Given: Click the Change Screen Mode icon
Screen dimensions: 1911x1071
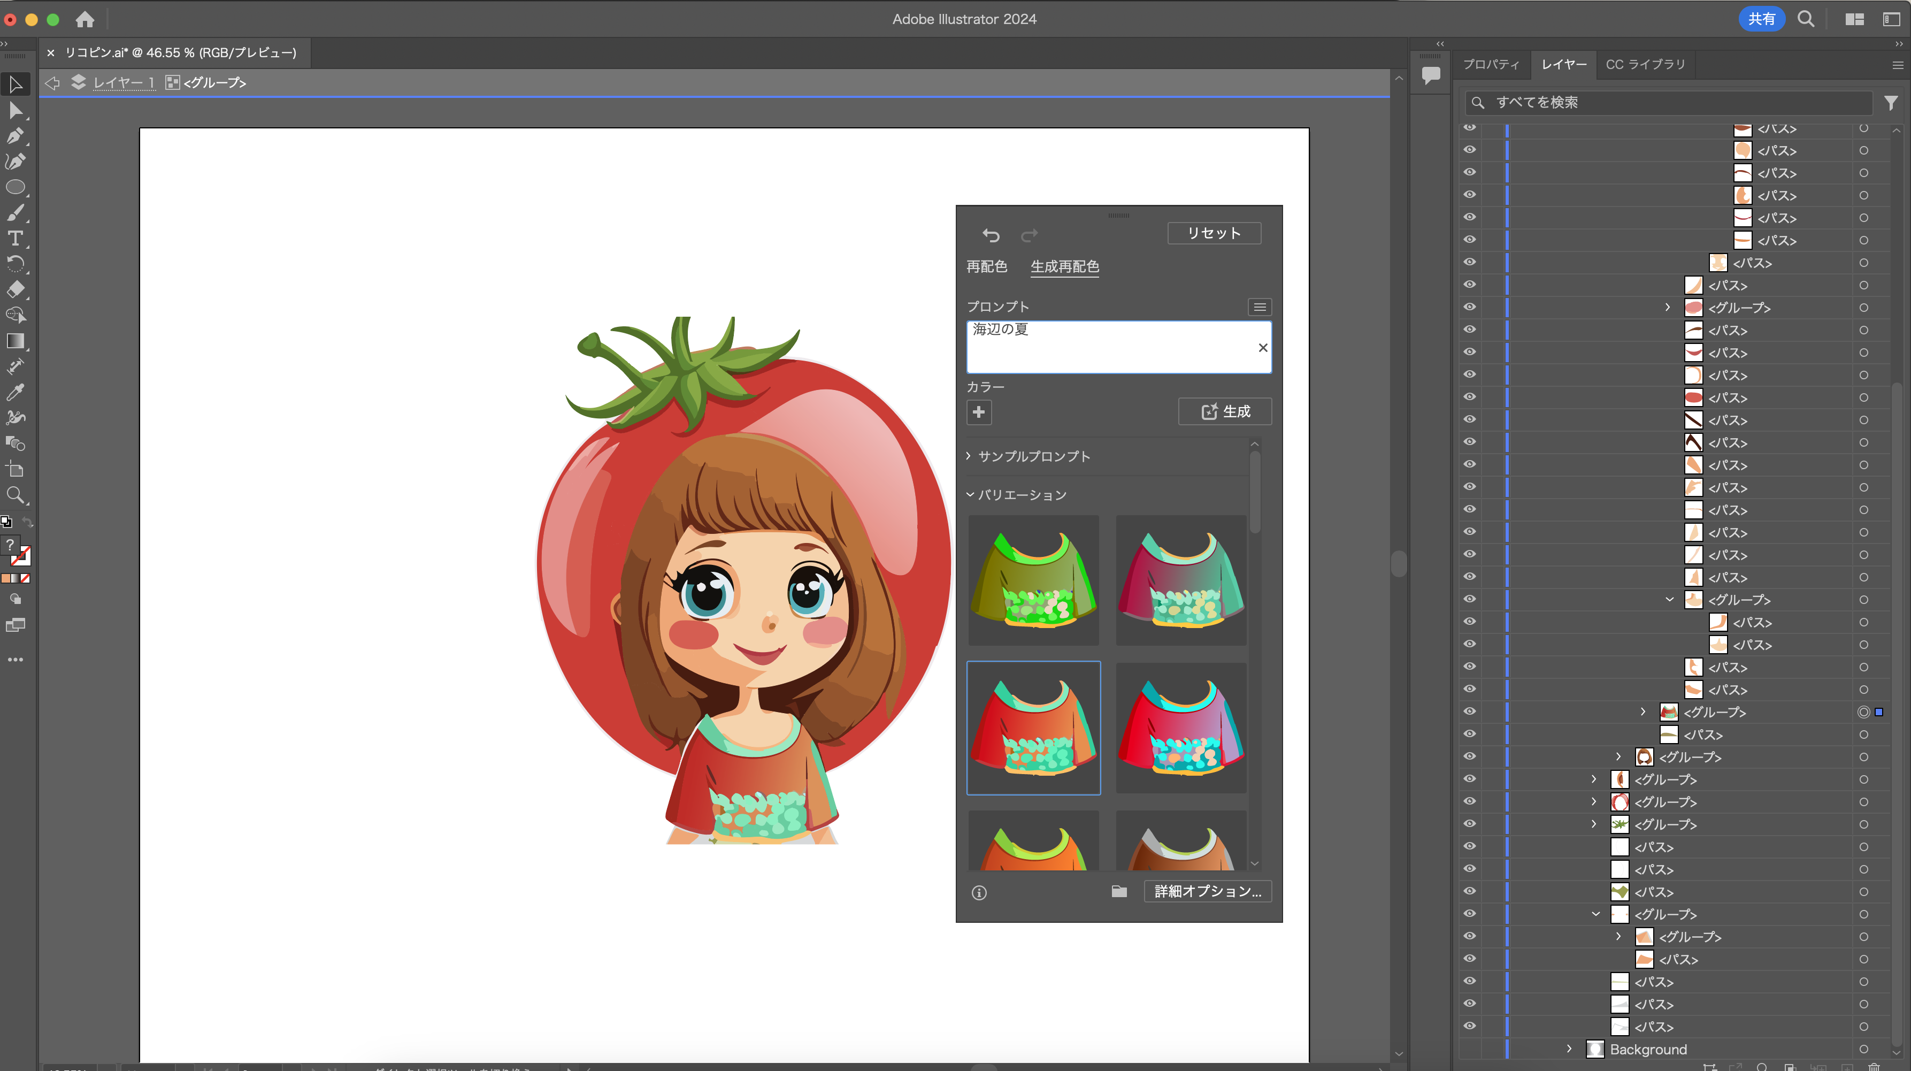Looking at the screenshot, I should [x=16, y=626].
